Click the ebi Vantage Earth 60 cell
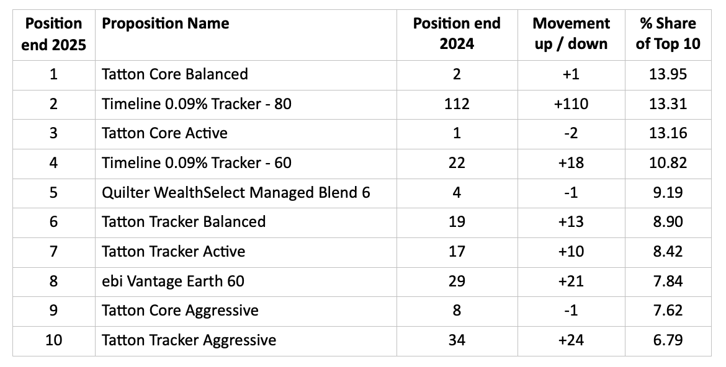This screenshot has width=726, height=367. pyautogui.click(x=173, y=281)
